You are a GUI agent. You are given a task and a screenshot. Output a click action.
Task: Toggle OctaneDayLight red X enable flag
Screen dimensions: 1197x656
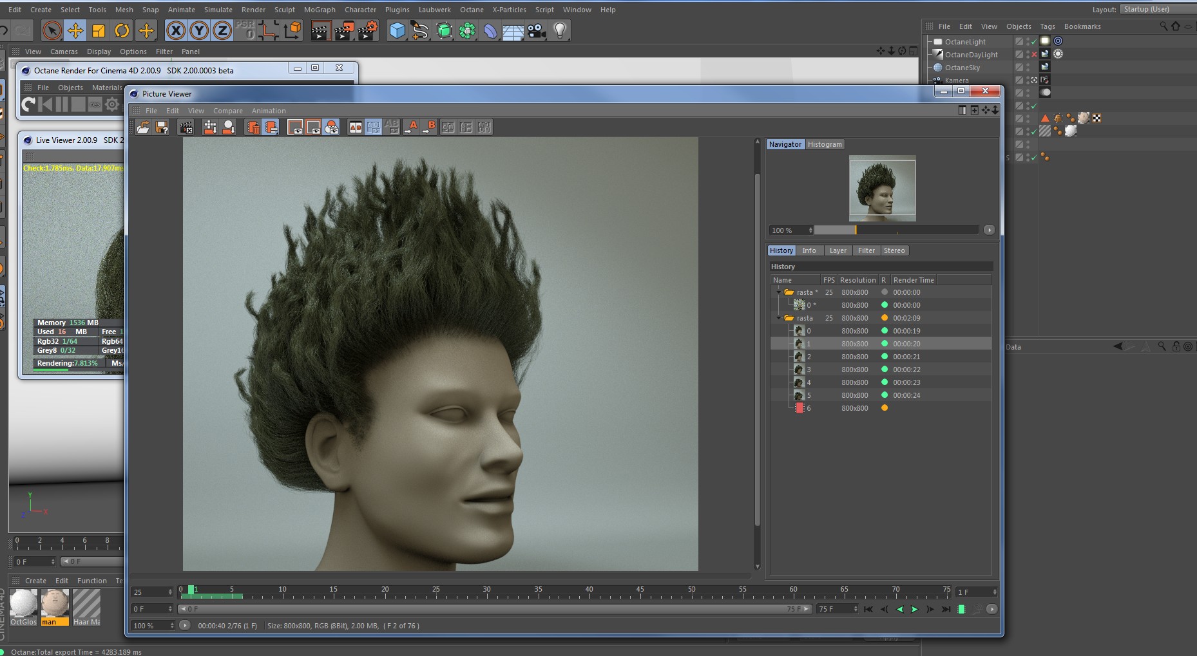(1034, 55)
